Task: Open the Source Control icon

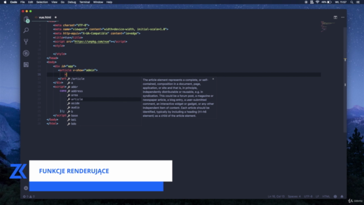Action: coord(26,42)
